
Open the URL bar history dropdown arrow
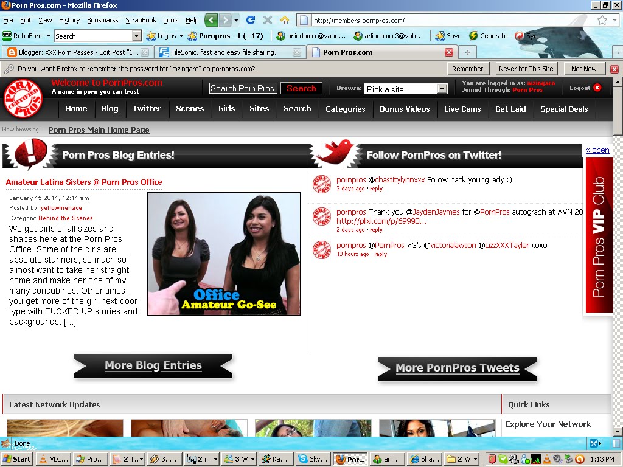click(615, 20)
